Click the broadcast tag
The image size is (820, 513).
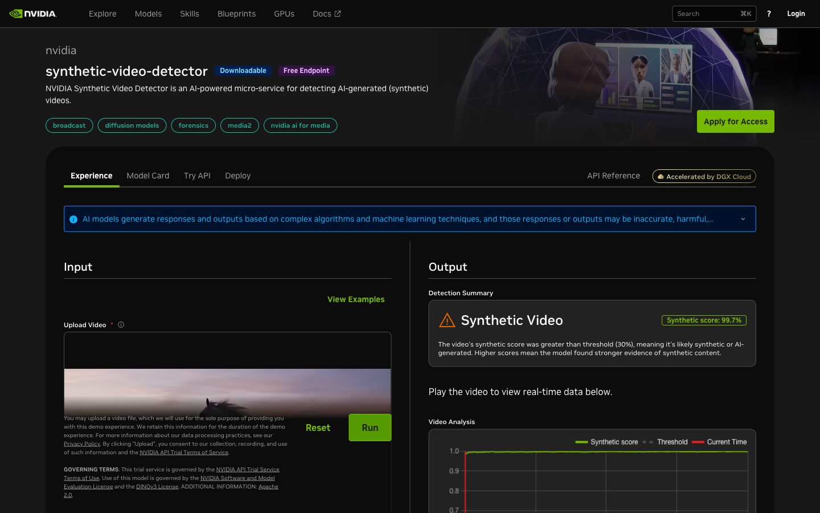(69, 125)
